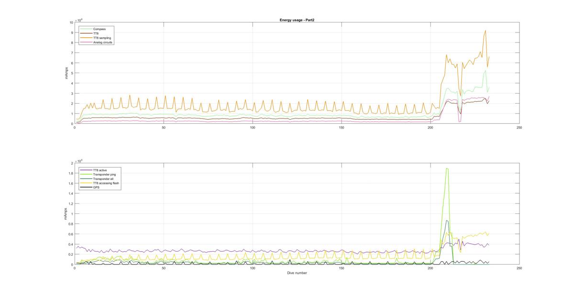Click y-axis tick '1.4' on the lower plot

pos(71,194)
